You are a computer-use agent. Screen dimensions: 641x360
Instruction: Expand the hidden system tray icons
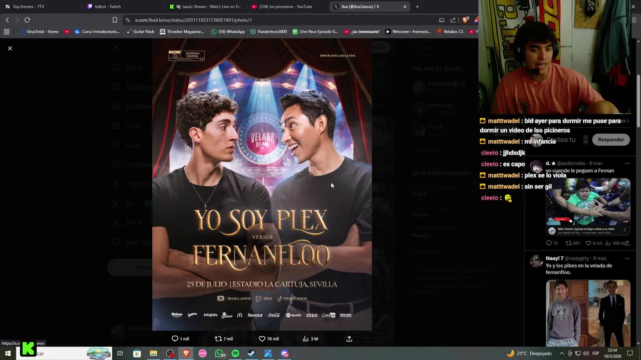point(561,353)
